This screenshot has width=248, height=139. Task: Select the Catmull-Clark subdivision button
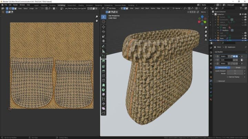[223, 68]
